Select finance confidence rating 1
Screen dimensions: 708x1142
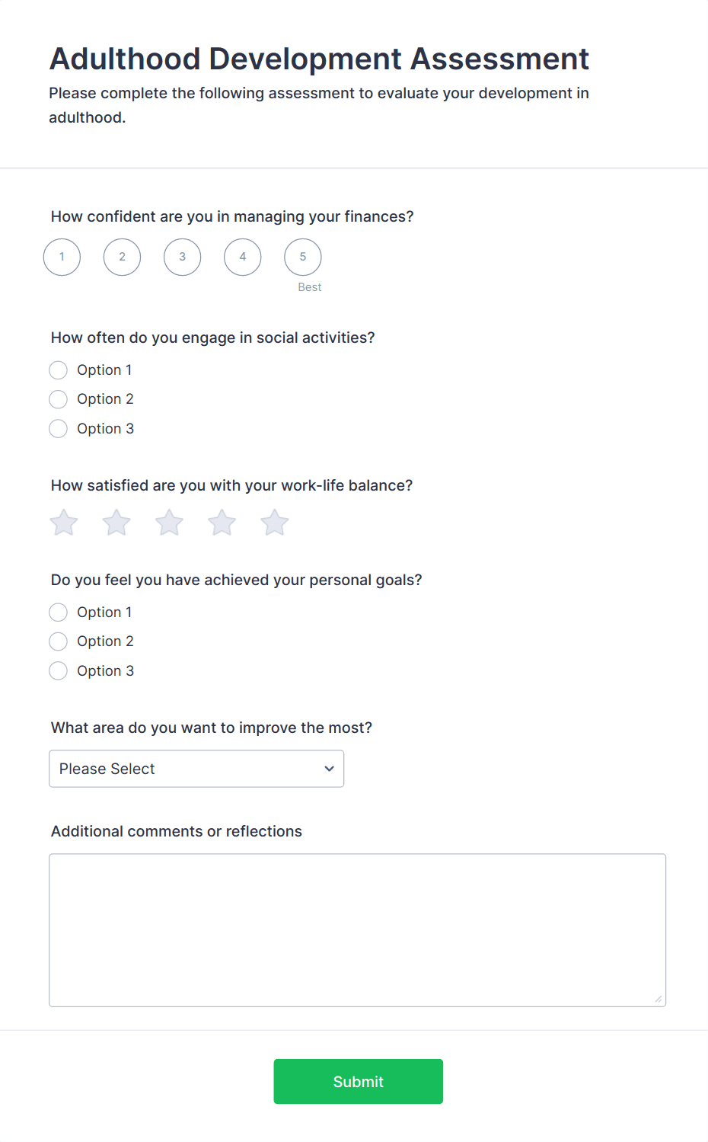coord(62,257)
